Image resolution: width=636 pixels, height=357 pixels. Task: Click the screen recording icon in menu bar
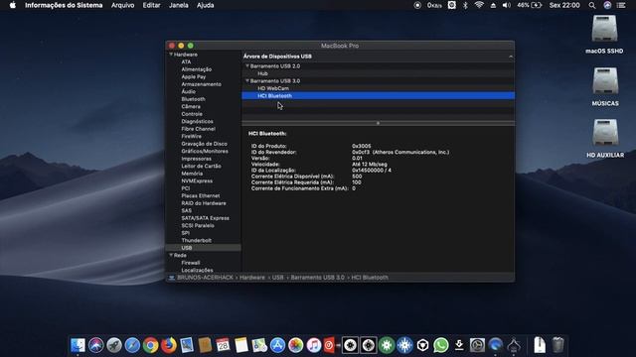[417, 5]
